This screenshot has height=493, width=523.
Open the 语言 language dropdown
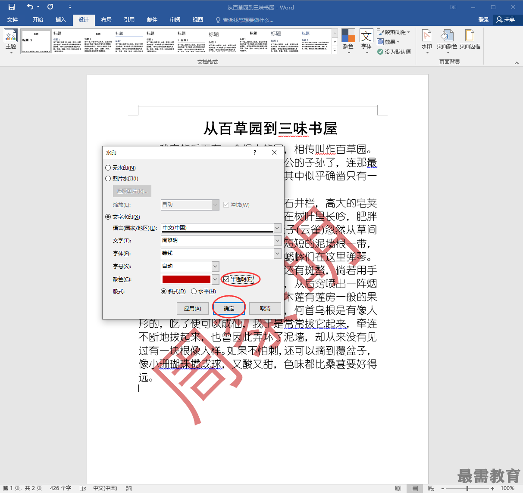(x=277, y=228)
